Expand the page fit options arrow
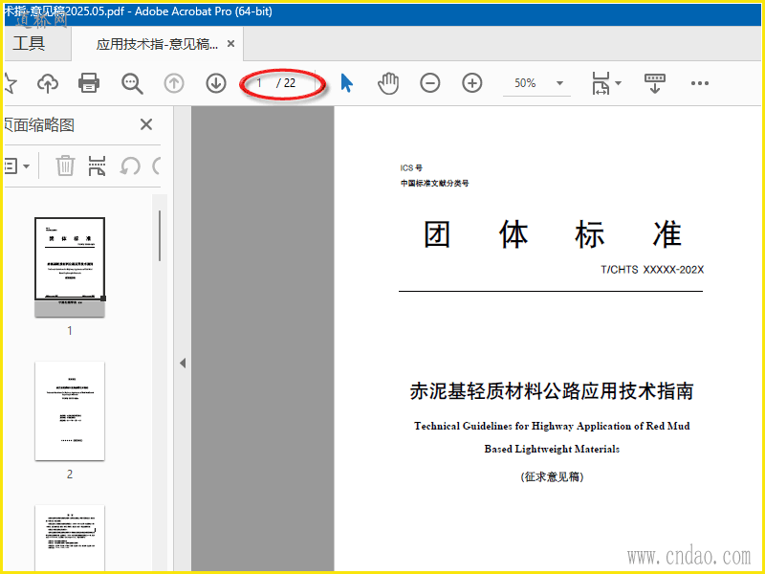Viewport: 765px width, 574px height. click(x=618, y=83)
